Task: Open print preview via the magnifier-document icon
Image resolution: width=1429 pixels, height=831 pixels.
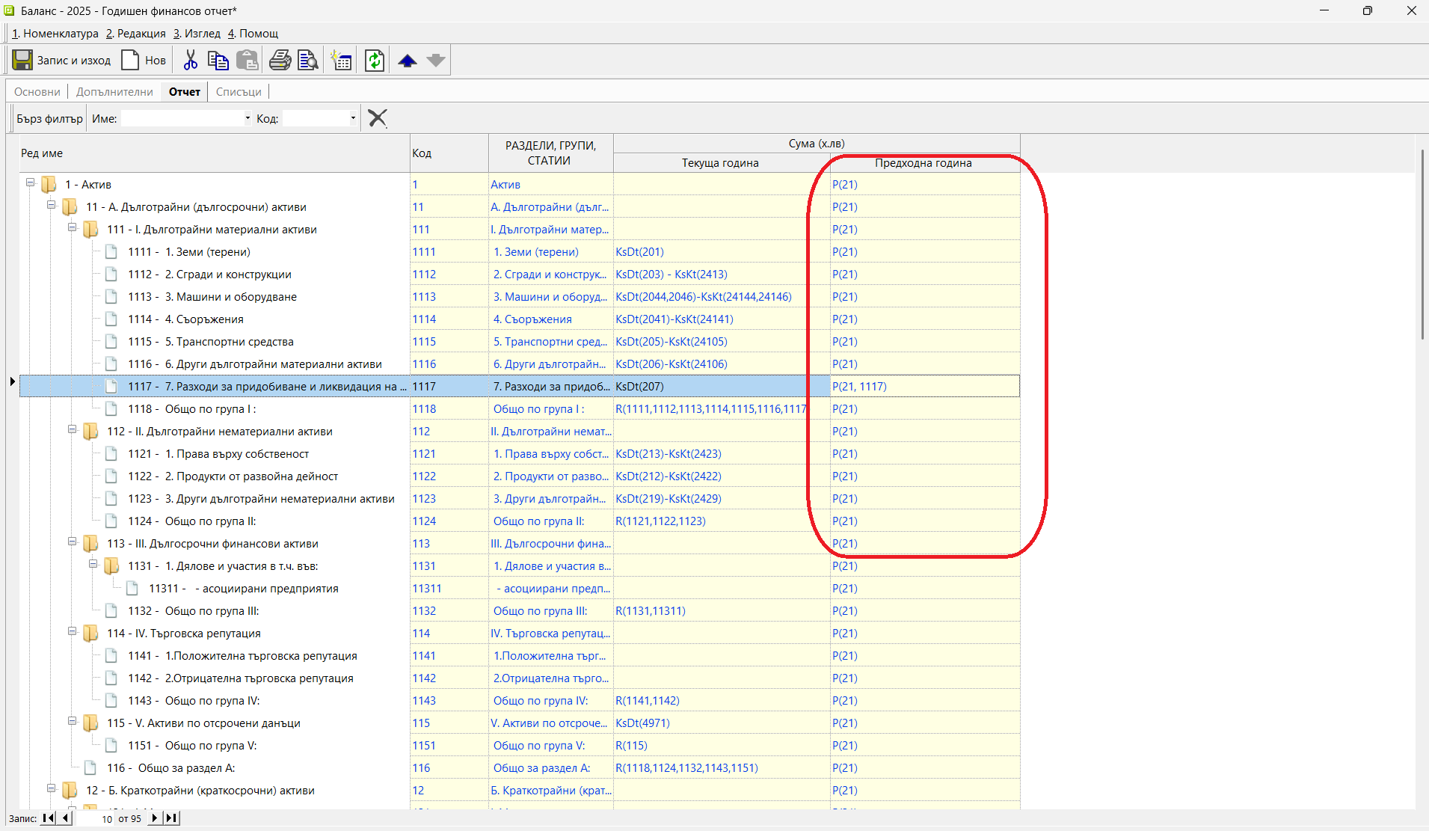Action: pyautogui.click(x=307, y=60)
